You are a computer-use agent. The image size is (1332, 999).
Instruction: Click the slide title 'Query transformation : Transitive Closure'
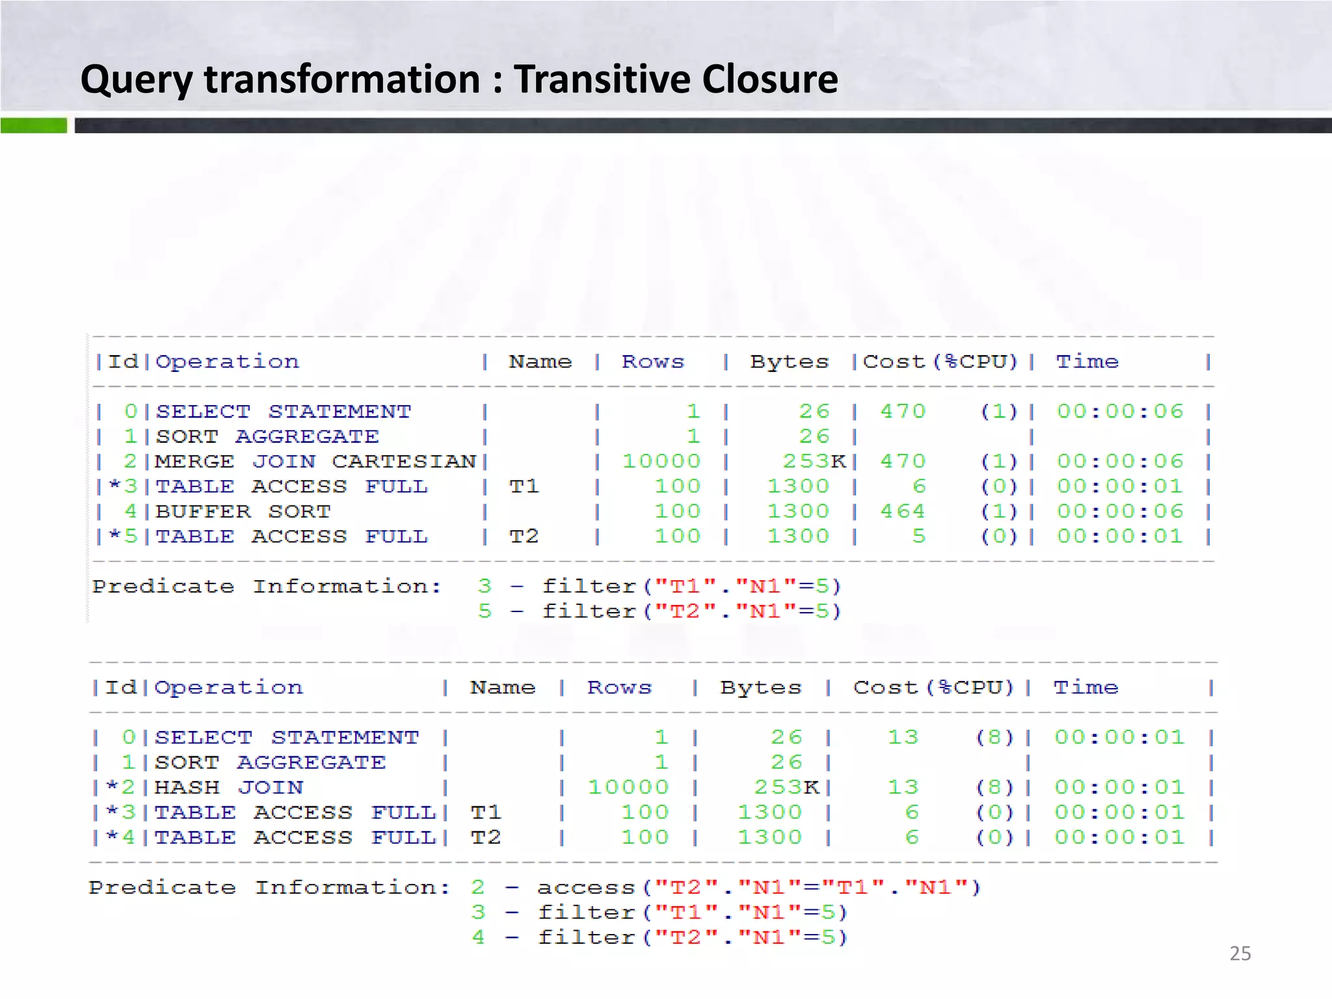(x=459, y=79)
